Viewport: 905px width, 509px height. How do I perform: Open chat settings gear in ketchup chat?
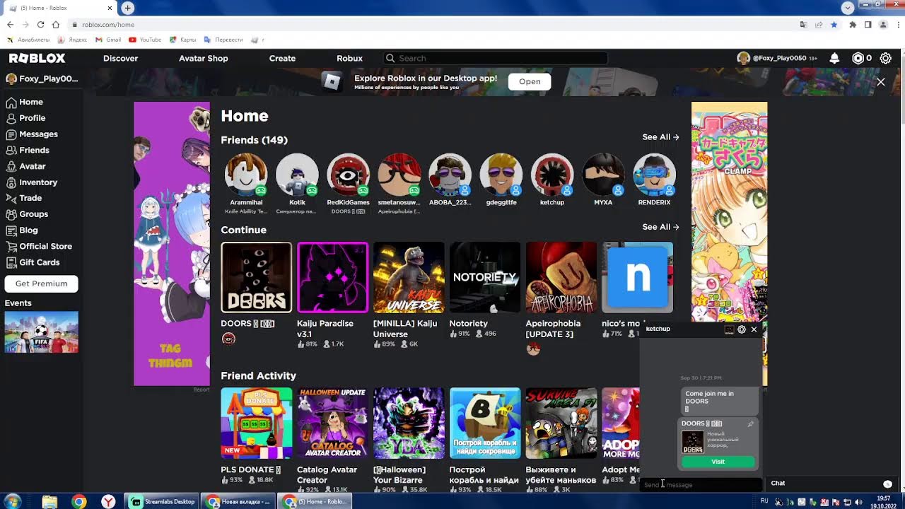742,329
